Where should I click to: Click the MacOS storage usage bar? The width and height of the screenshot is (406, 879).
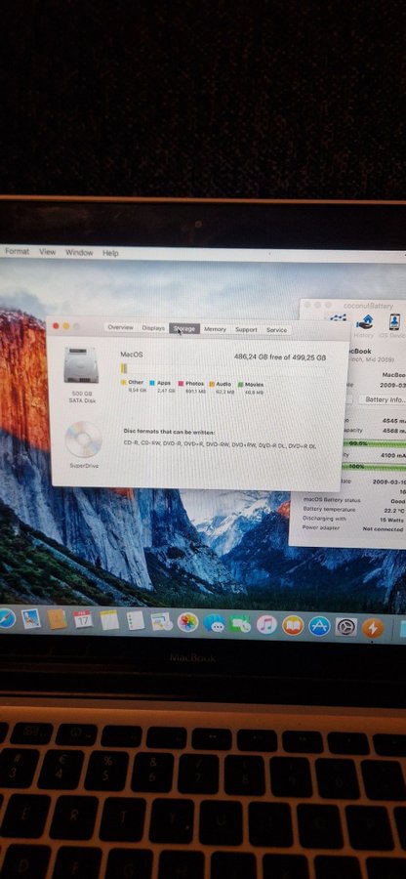223,369
